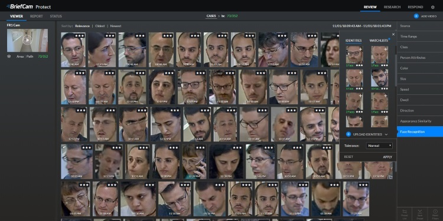Click the green 73/352 count under FR1 Cam
Screen dimensions: 443x221
43,57
